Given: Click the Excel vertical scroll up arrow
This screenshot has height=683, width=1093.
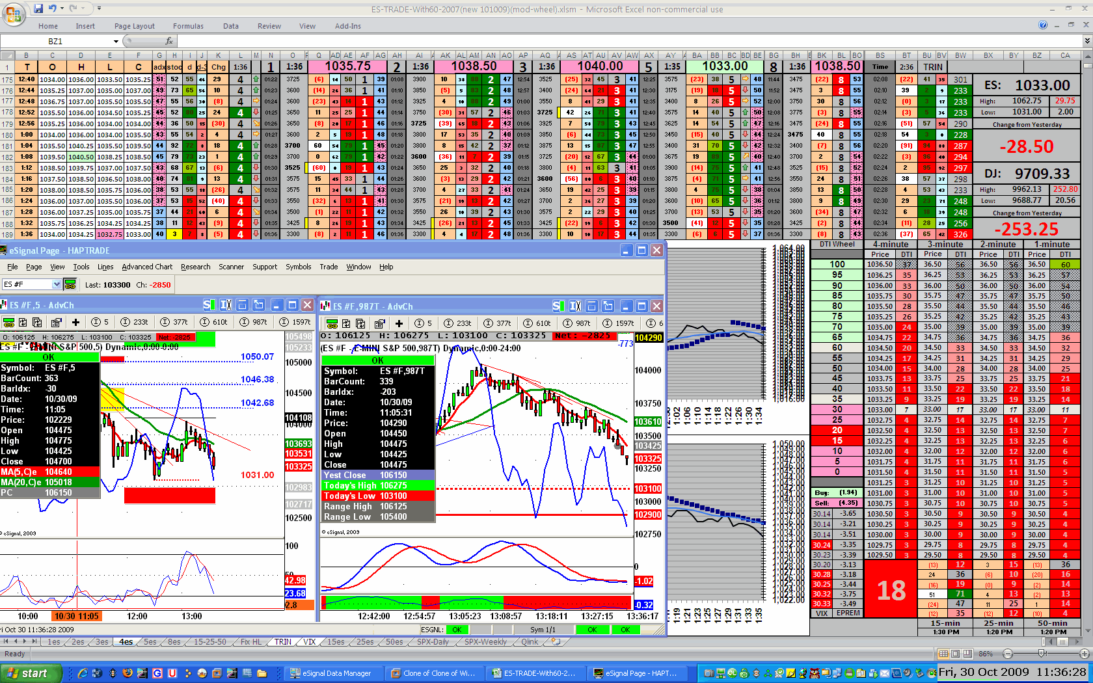Looking at the screenshot, I should click(x=1087, y=56).
